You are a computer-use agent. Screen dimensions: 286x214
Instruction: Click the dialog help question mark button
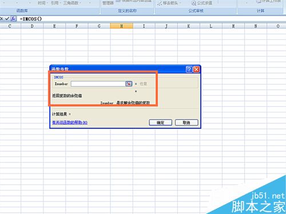[x=189, y=69]
